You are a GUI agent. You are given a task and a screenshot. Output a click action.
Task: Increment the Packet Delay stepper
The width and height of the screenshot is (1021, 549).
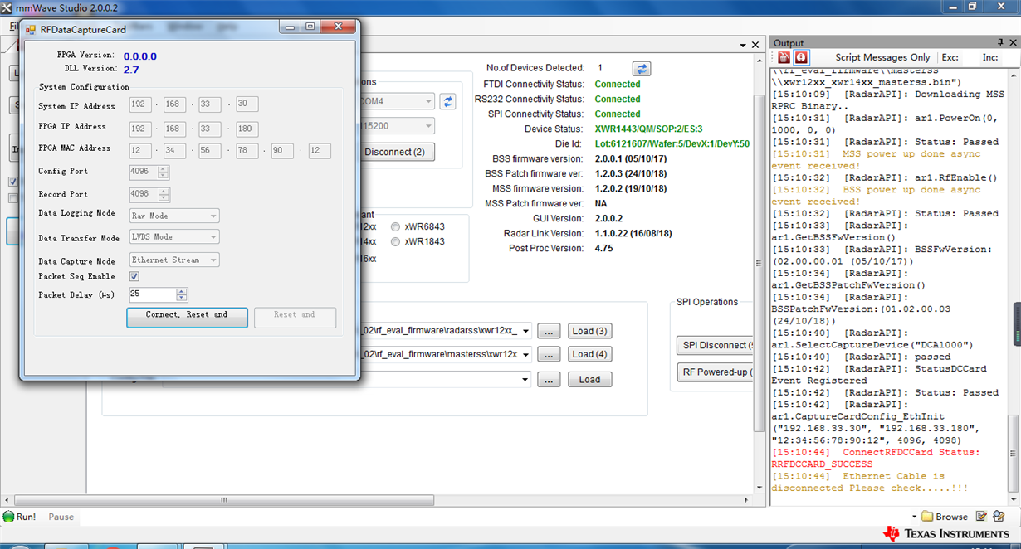pyautogui.click(x=182, y=291)
